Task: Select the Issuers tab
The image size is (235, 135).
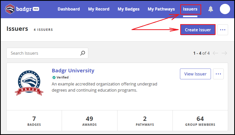Action: (190, 9)
